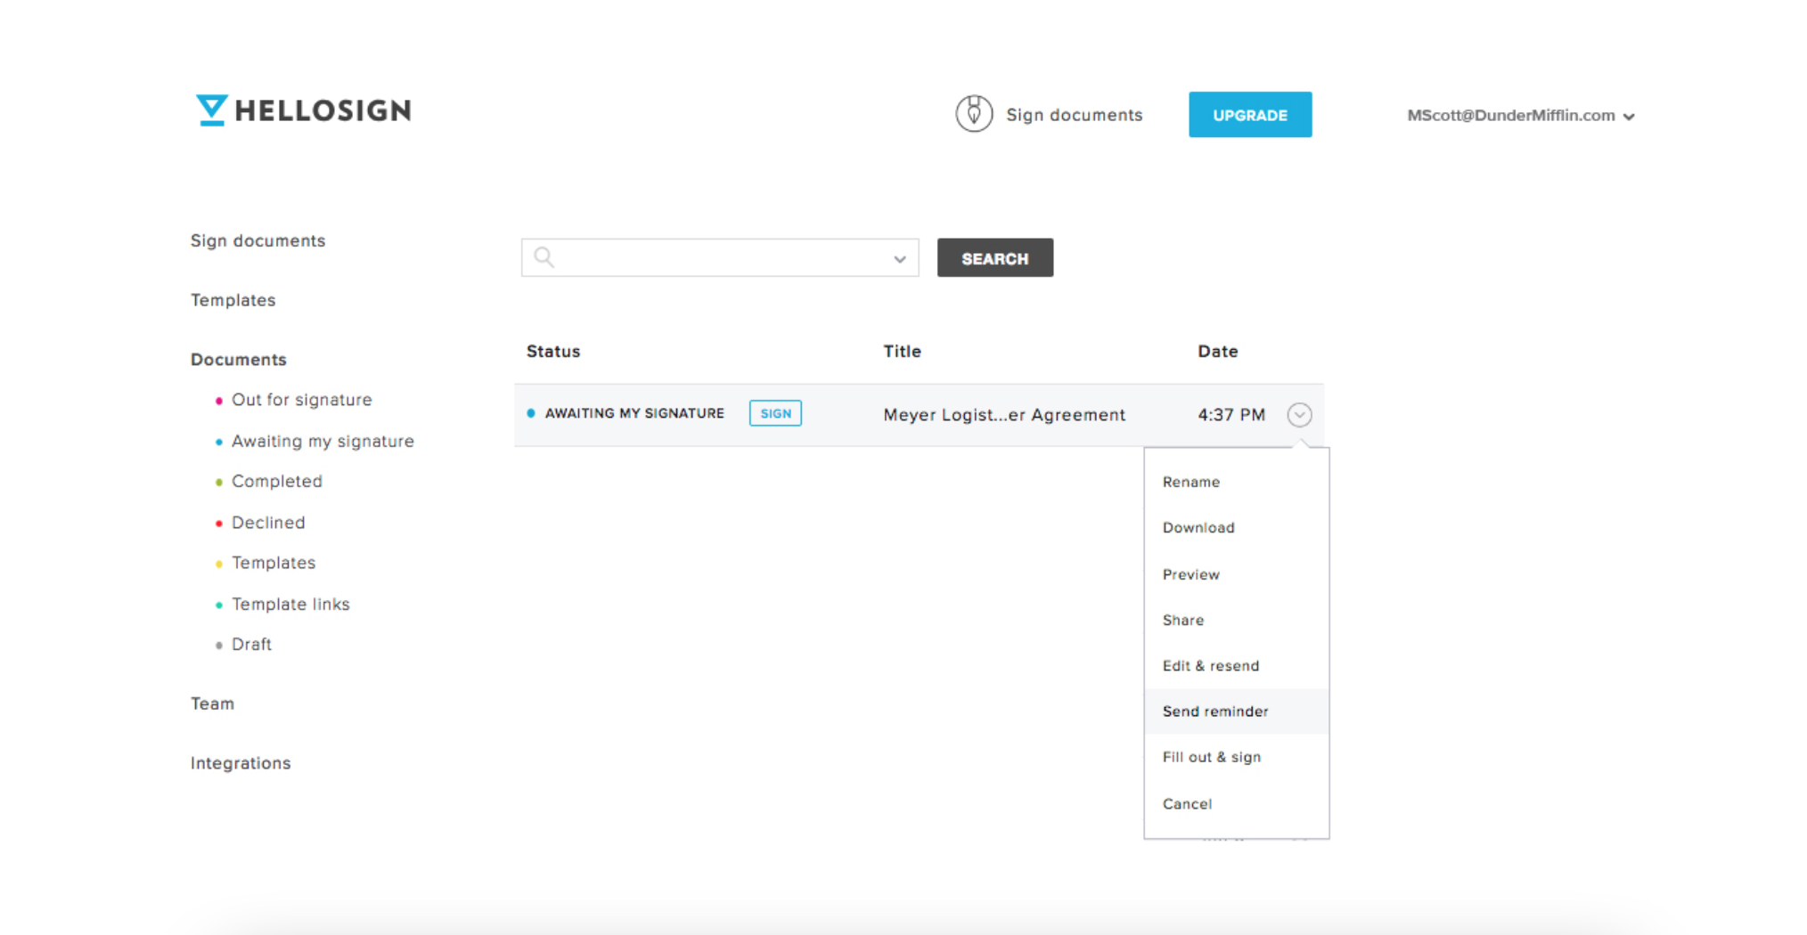The height and width of the screenshot is (935, 1807).
Task: Open Templates under Documents
Action: pyautogui.click(x=274, y=563)
